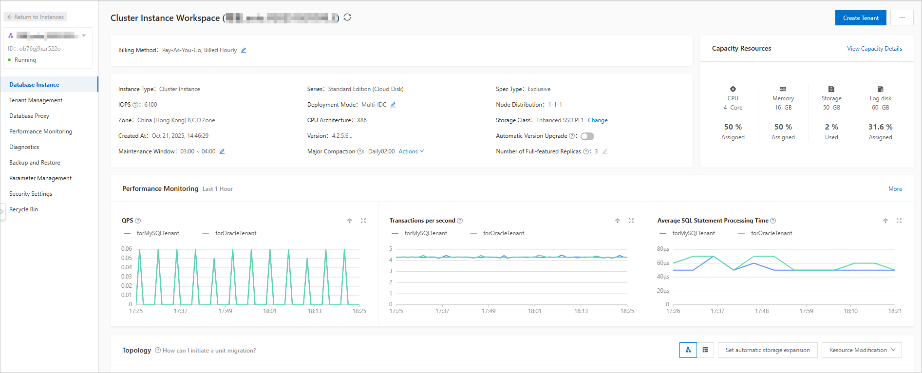Edit the Maintenance Window time
Image resolution: width=922 pixels, height=373 pixels.
222,151
